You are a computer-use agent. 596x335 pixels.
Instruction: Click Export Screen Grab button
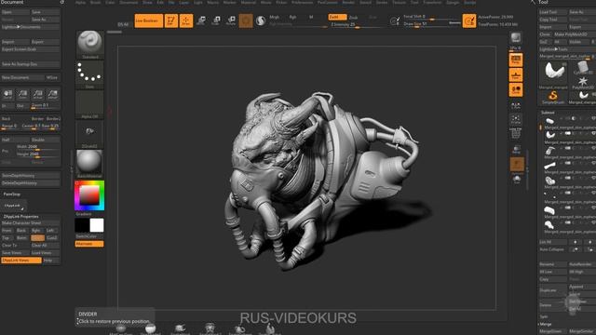pyautogui.click(x=31, y=49)
